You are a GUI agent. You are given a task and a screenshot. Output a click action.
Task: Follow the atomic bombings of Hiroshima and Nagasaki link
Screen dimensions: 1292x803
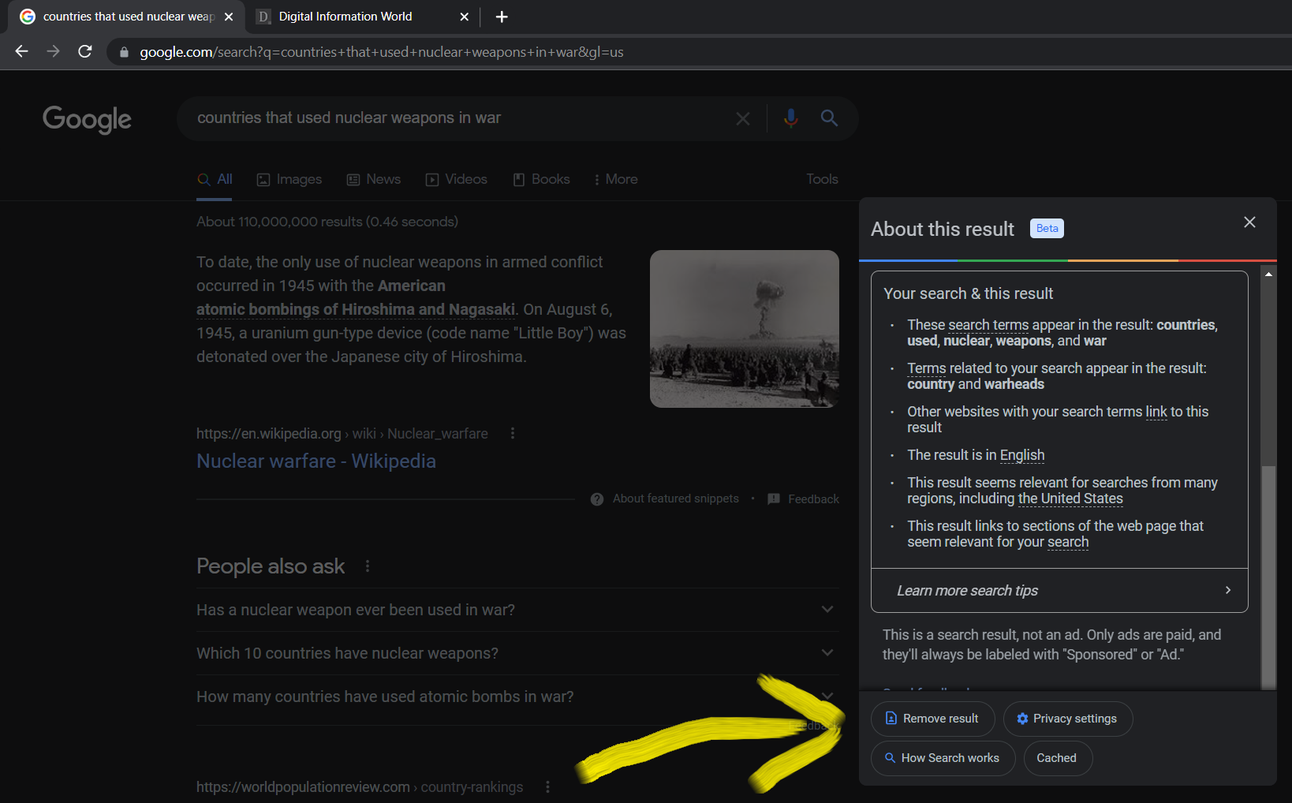click(x=356, y=310)
